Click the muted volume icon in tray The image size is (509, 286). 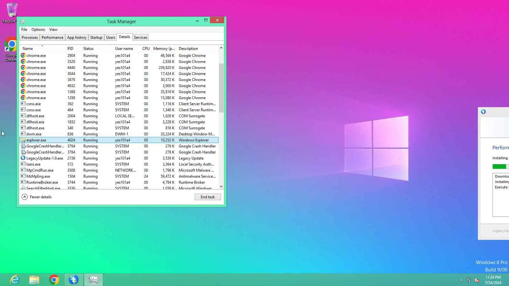[477, 280]
